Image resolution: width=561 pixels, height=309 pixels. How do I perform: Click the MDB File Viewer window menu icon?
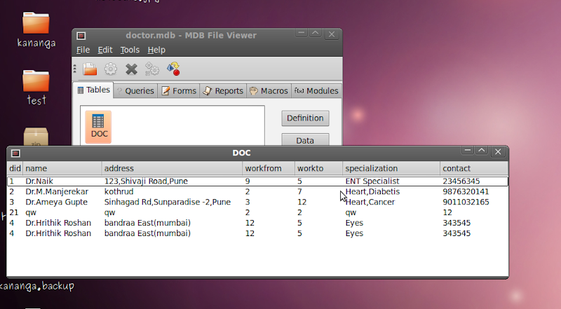81,36
